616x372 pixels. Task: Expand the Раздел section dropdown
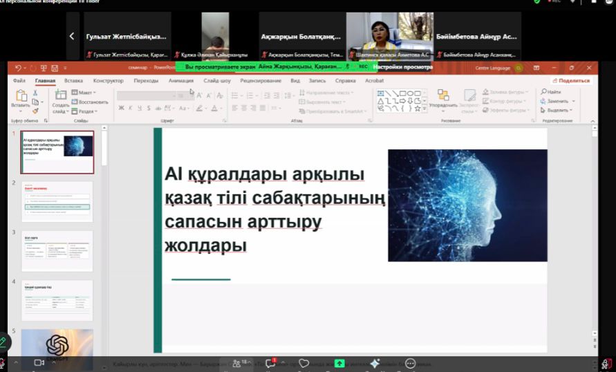click(84, 111)
